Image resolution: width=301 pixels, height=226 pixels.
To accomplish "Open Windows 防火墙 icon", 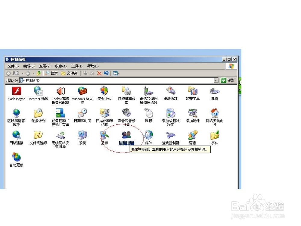I will (82, 91).
